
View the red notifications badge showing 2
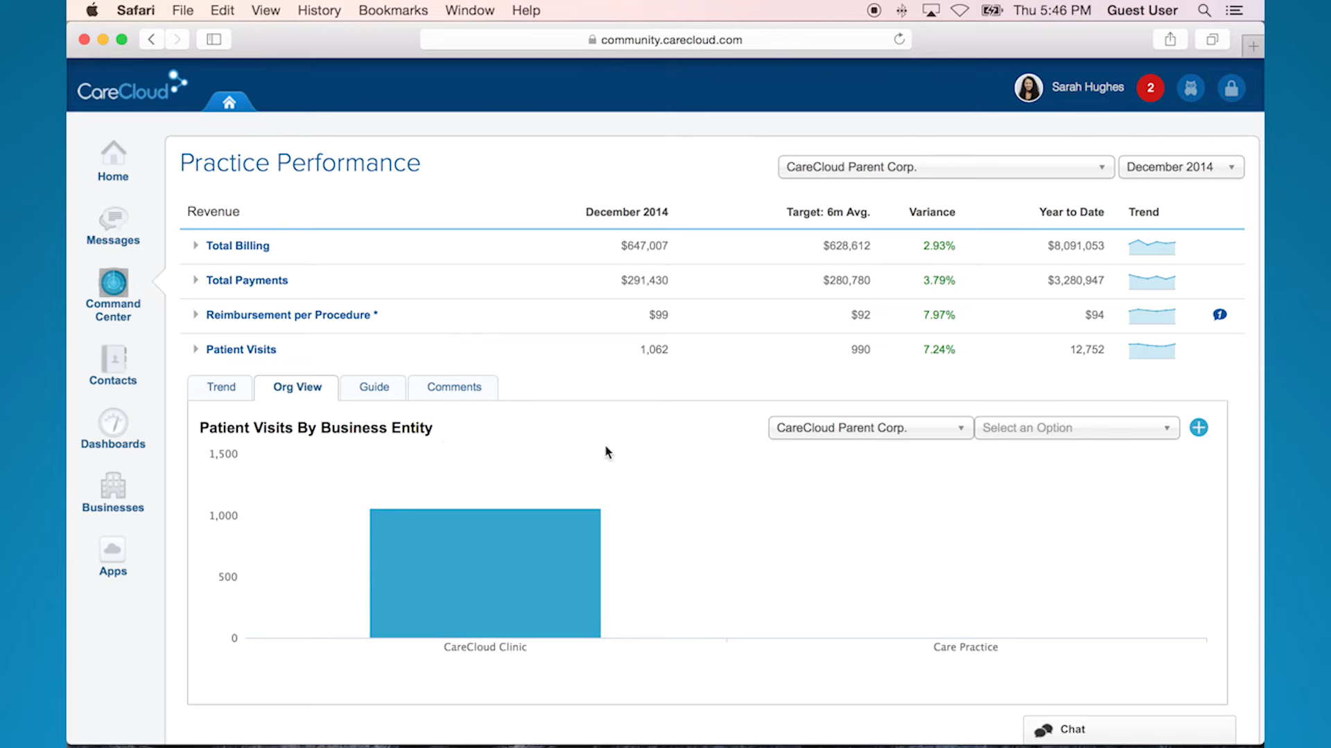[x=1150, y=88]
